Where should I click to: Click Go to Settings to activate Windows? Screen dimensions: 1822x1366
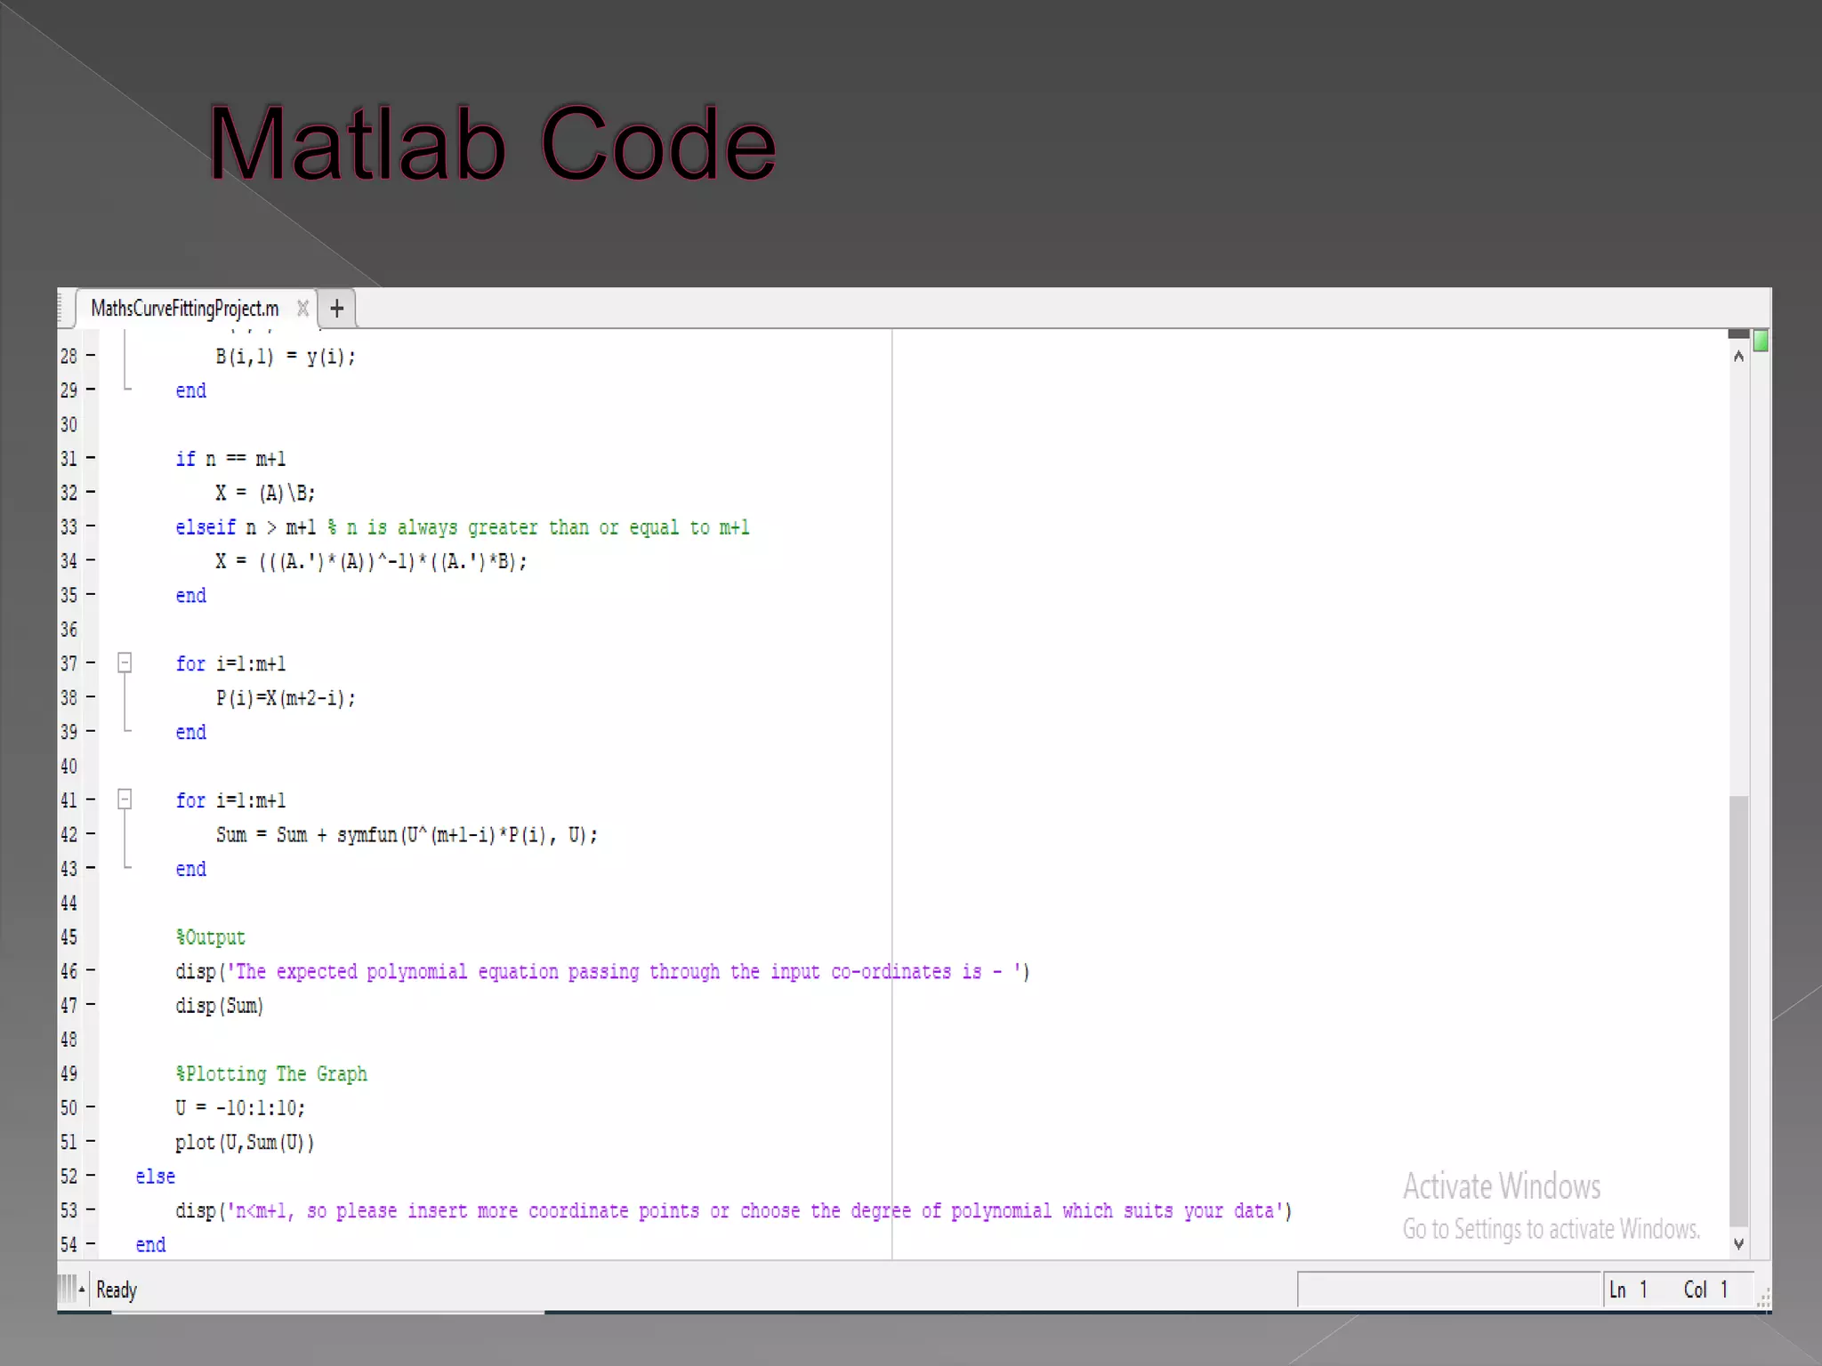coord(1551,1229)
